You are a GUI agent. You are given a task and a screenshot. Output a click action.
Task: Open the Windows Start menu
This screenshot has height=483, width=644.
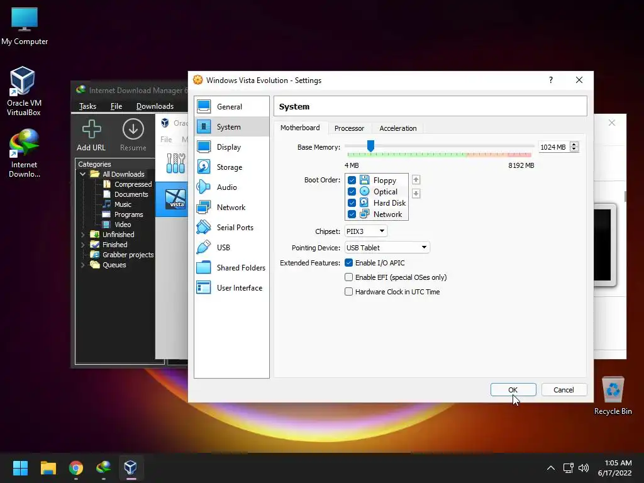point(20,468)
